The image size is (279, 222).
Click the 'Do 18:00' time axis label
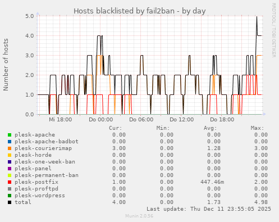(x=222, y=120)
